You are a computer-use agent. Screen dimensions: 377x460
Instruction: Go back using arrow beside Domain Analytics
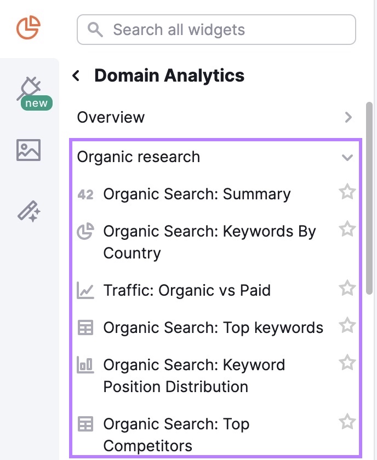[76, 76]
